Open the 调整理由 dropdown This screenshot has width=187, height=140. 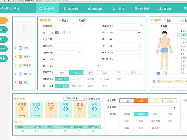click(148, 107)
